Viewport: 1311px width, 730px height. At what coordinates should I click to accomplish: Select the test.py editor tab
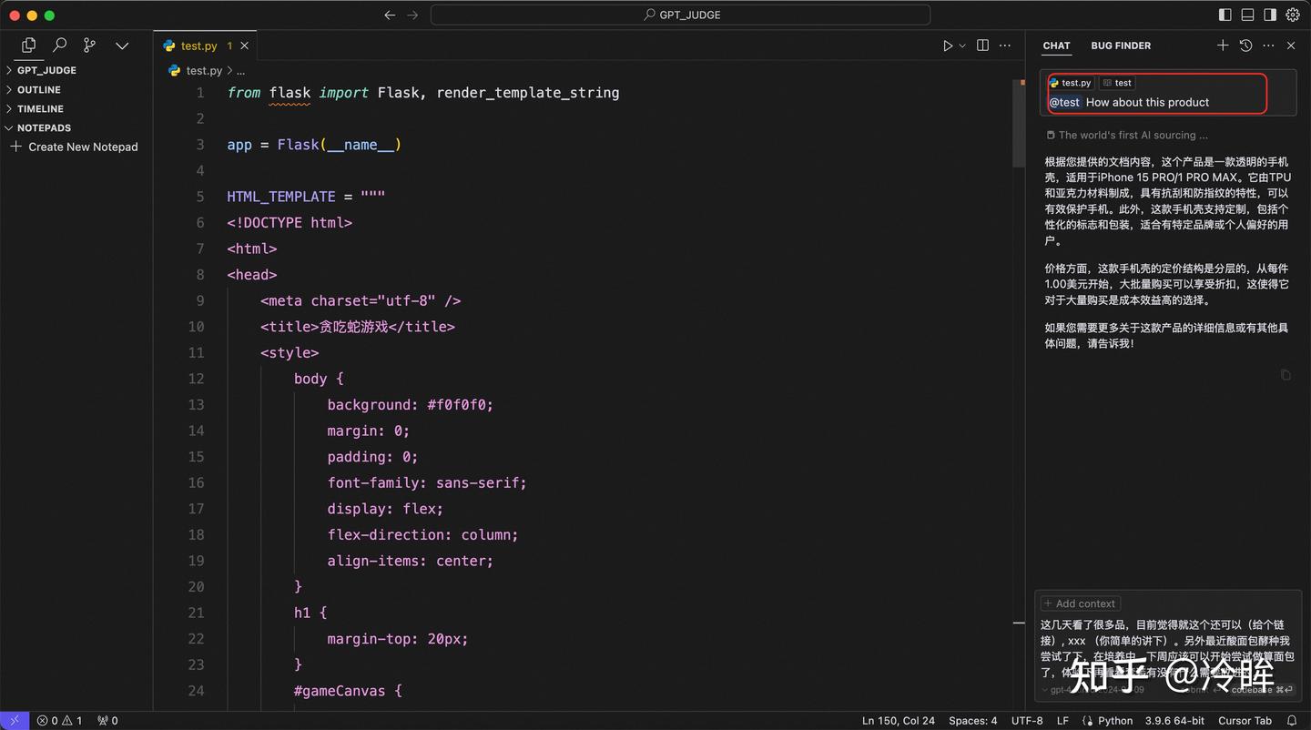pyautogui.click(x=198, y=45)
